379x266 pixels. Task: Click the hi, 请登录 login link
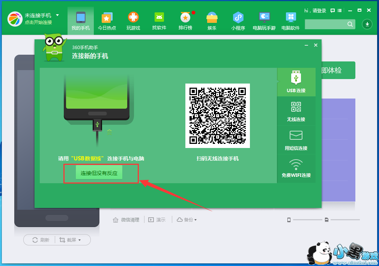point(315,10)
